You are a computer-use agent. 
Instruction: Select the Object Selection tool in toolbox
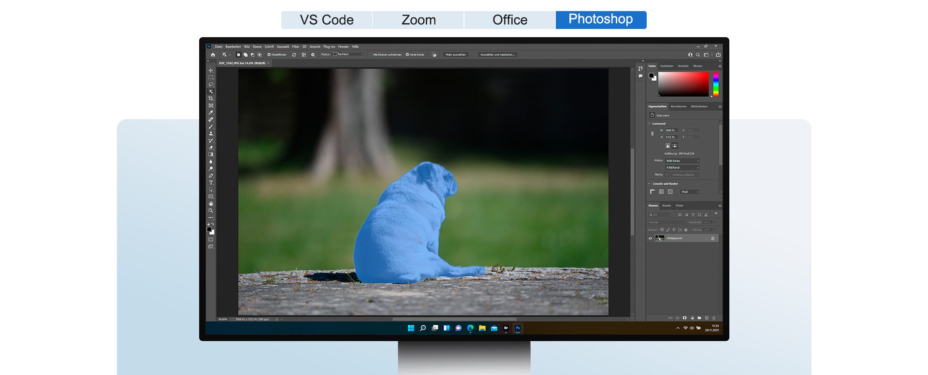pos(211,91)
